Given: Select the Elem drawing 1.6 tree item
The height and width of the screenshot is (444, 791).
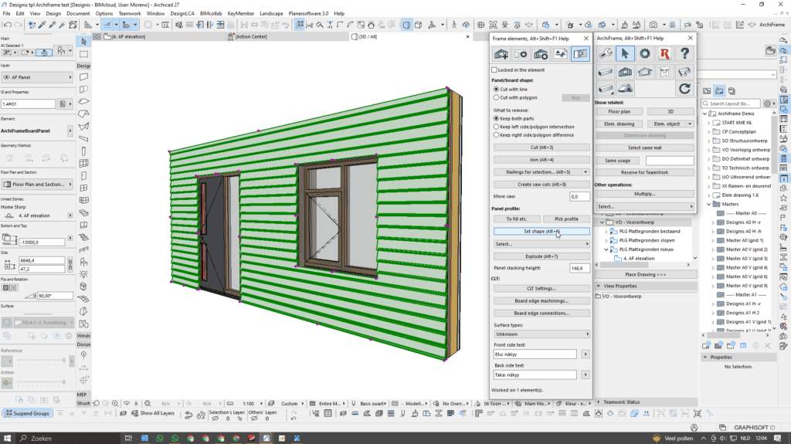Looking at the screenshot, I should pos(739,195).
